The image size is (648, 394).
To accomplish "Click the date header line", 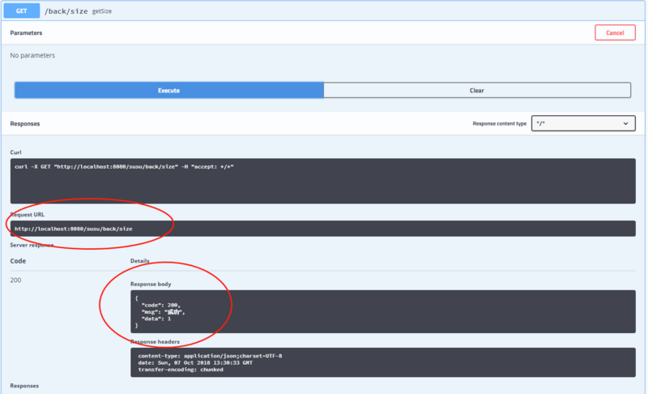I will 195,362.
